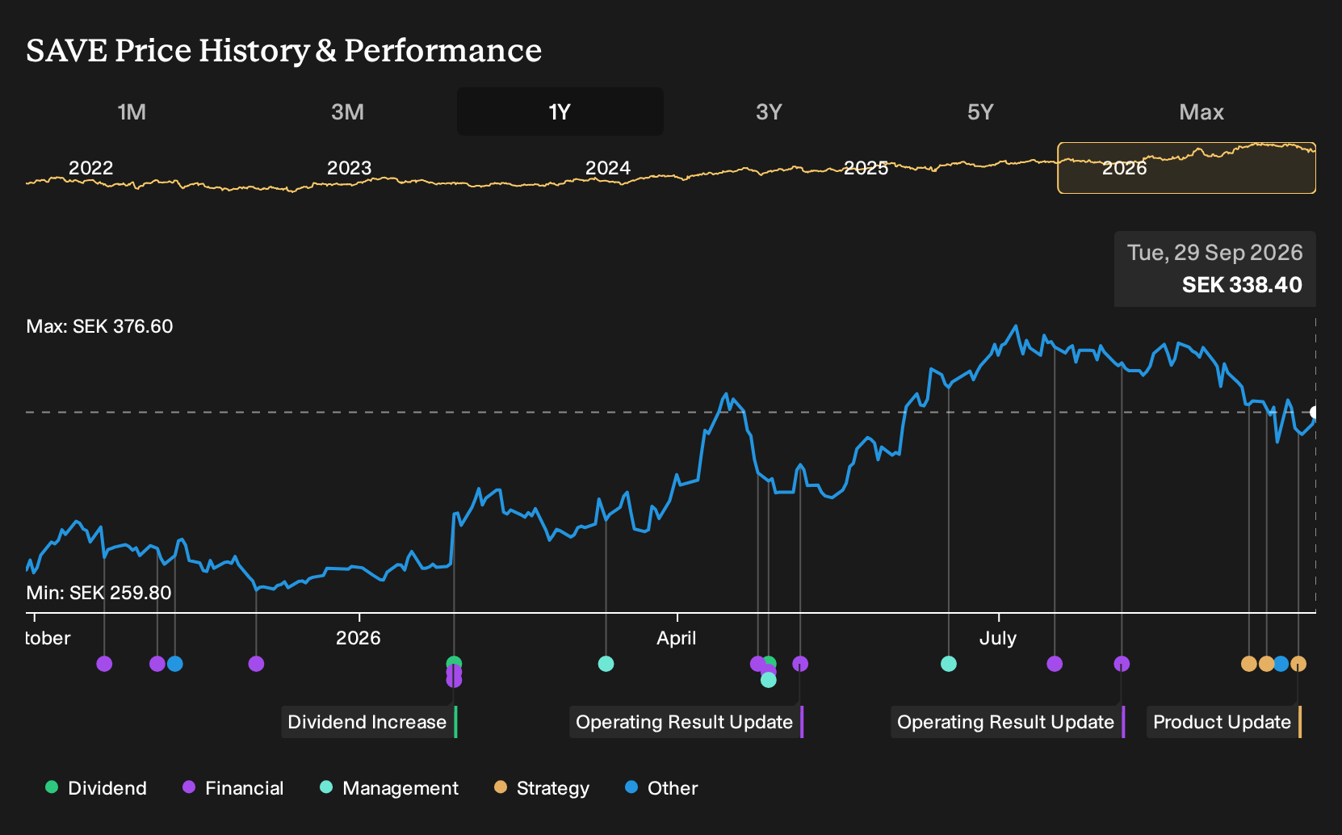Open the second Operating Result Update label
1342x835 pixels.
click(1008, 722)
